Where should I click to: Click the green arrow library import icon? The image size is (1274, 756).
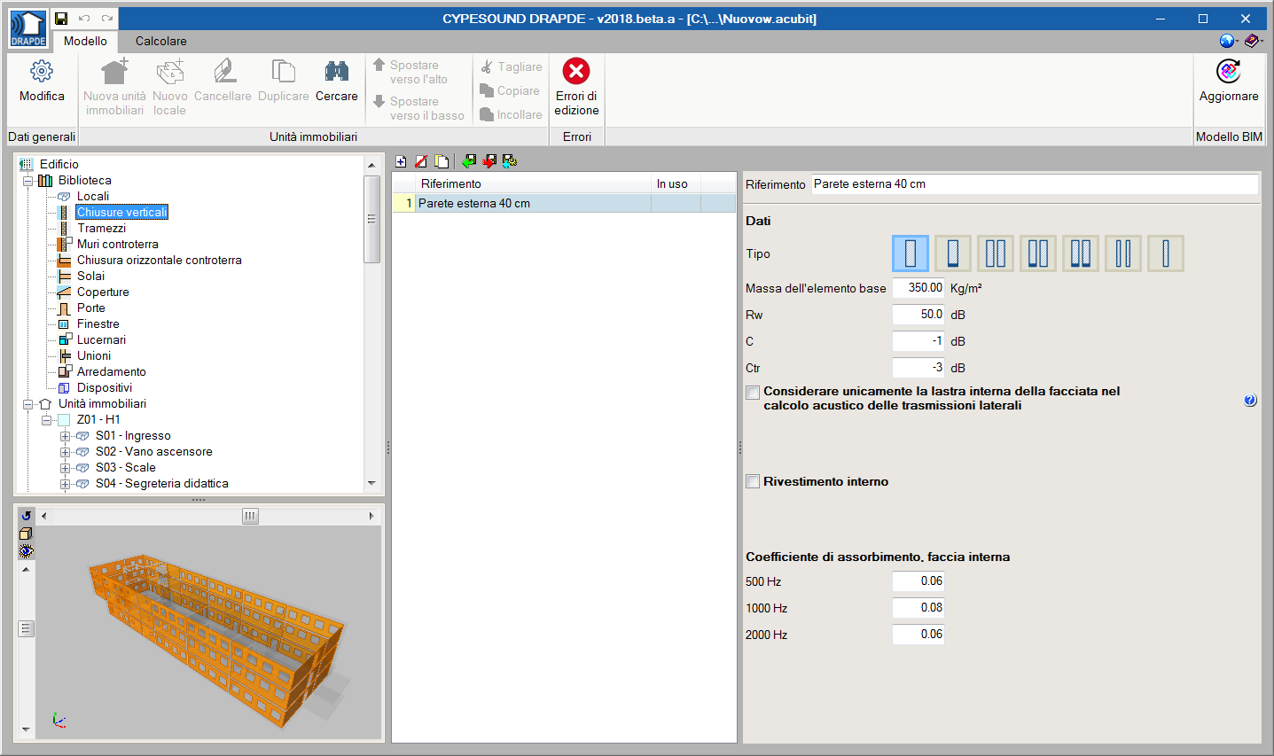click(469, 161)
